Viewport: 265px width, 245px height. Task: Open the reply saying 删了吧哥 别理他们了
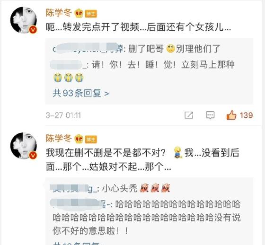coord(137,49)
